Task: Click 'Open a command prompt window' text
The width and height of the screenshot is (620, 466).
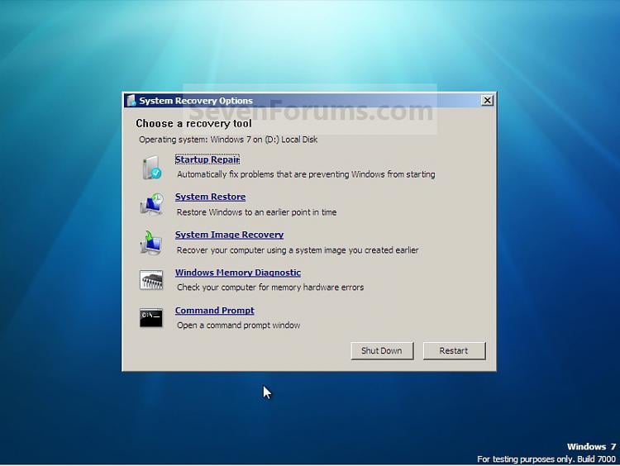Action: pyautogui.click(x=238, y=326)
